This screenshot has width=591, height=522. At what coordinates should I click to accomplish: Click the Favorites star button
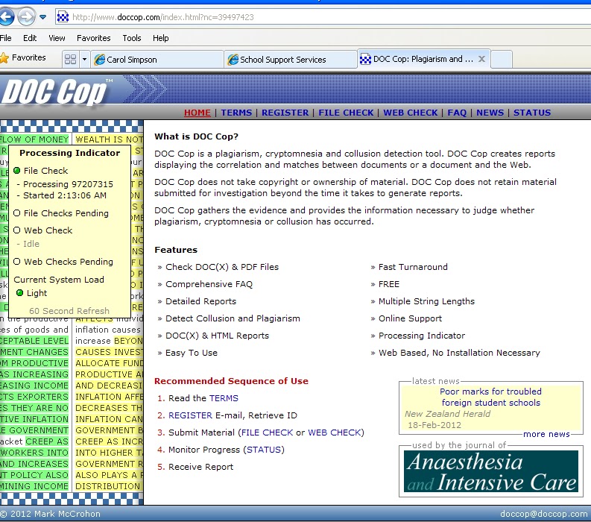tap(22, 57)
